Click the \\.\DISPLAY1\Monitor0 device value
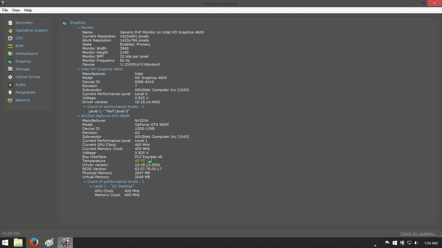This screenshot has height=248, width=442. point(140,64)
